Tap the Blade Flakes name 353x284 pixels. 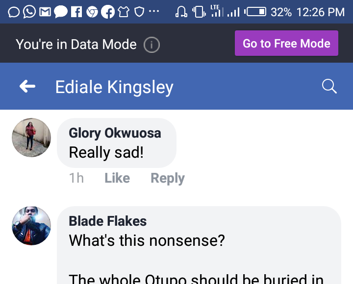click(x=107, y=221)
